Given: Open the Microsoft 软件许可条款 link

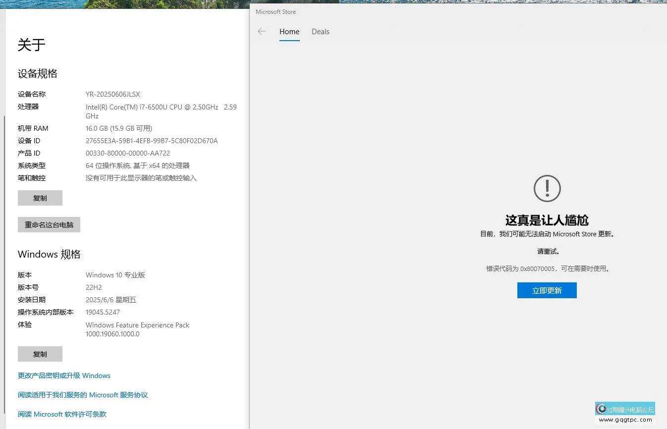Looking at the screenshot, I should 62,414.
